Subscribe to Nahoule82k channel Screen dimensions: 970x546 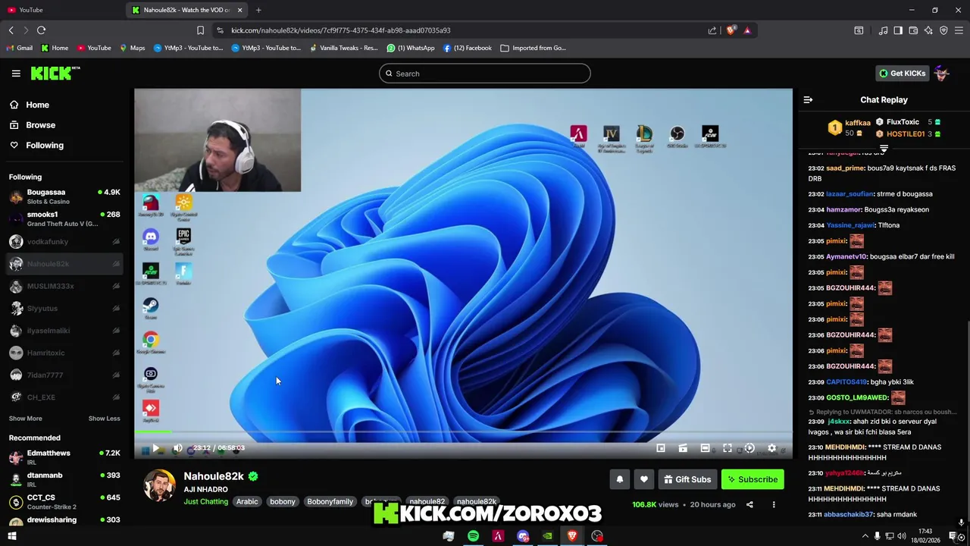point(753,479)
